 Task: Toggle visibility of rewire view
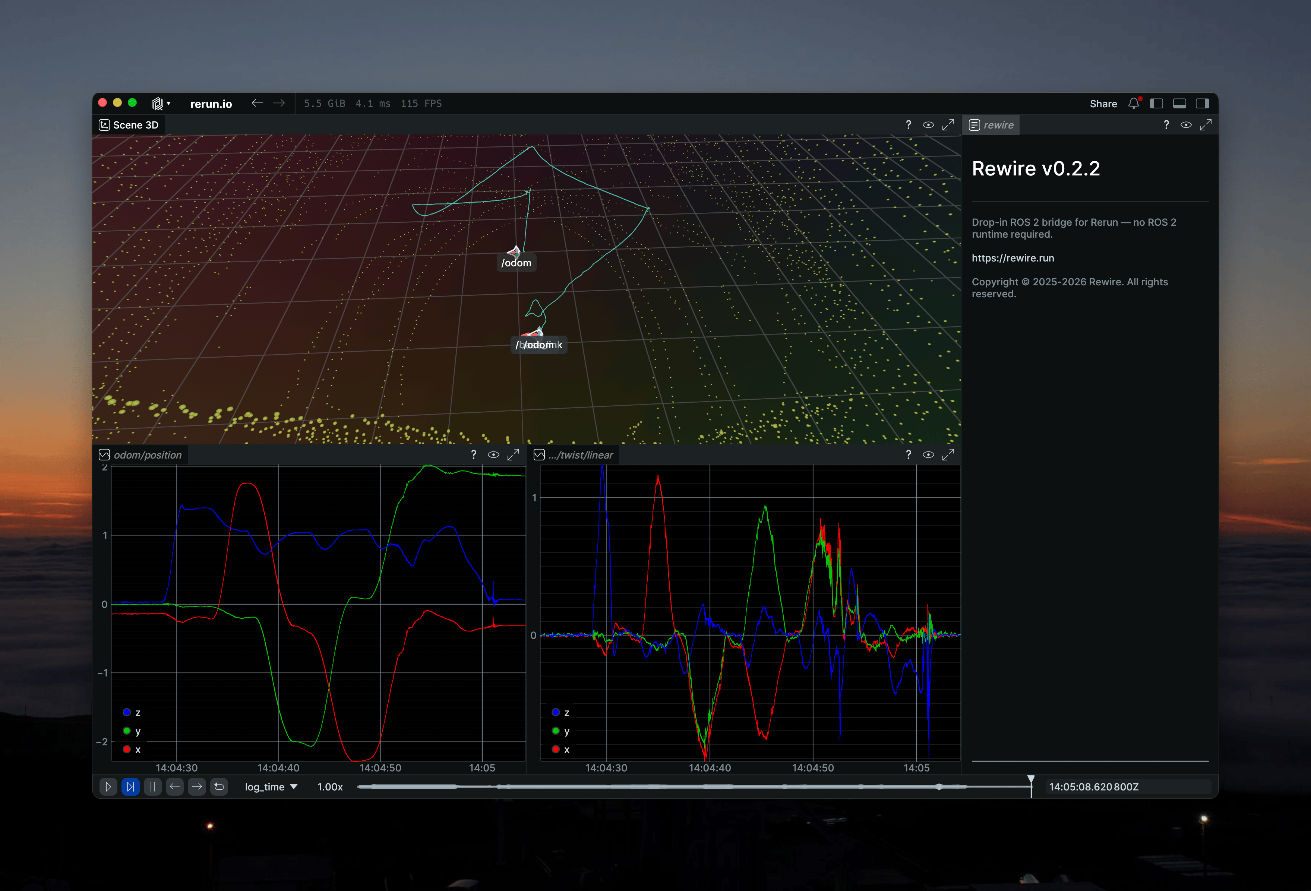[1186, 125]
